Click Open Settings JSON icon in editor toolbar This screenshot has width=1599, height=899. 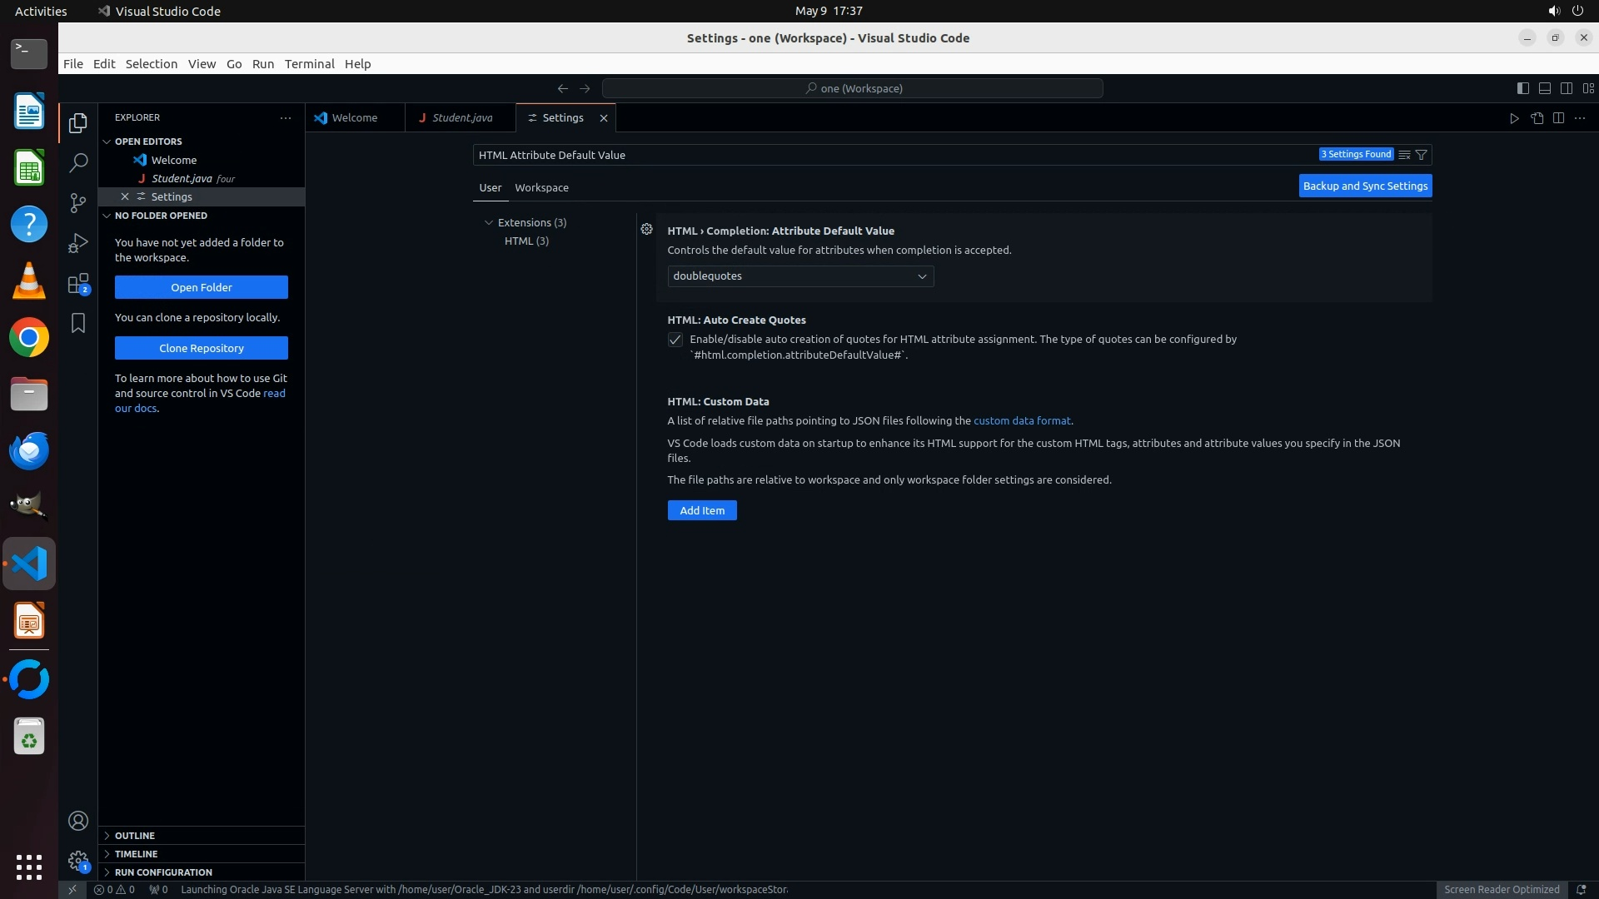click(x=1537, y=118)
